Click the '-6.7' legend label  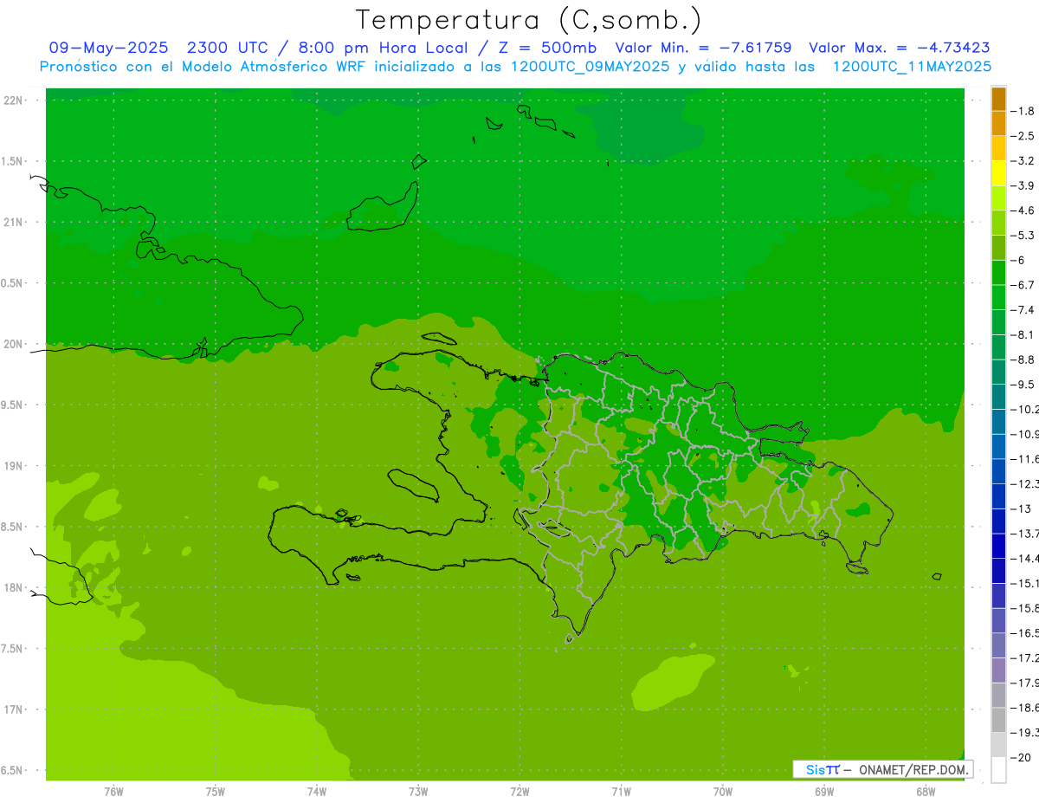1023,285
